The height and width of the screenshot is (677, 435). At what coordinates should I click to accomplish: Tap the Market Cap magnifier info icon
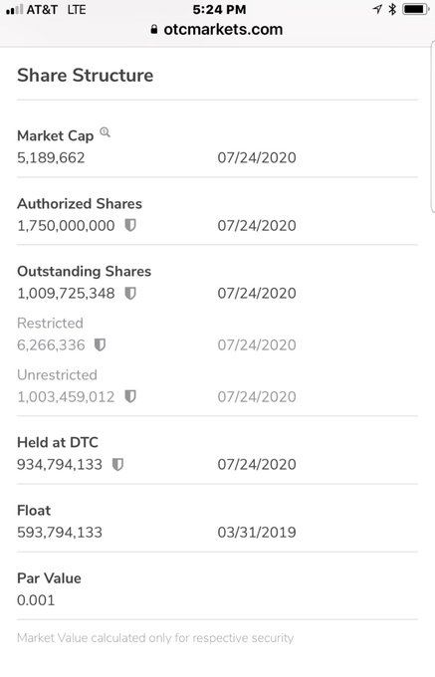[x=105, y=132]
